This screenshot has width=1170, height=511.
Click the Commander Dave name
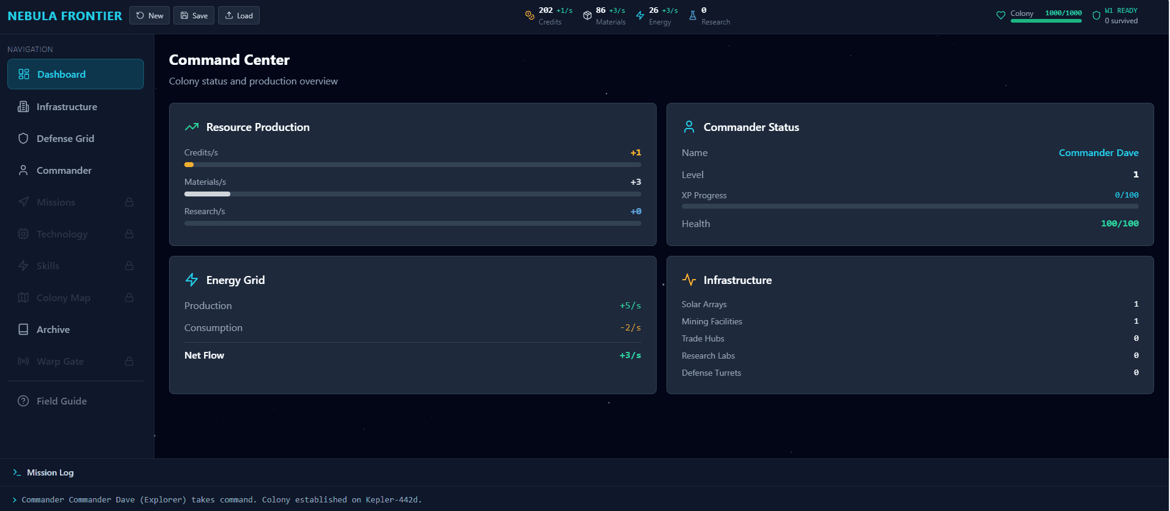pos(1098,152)
